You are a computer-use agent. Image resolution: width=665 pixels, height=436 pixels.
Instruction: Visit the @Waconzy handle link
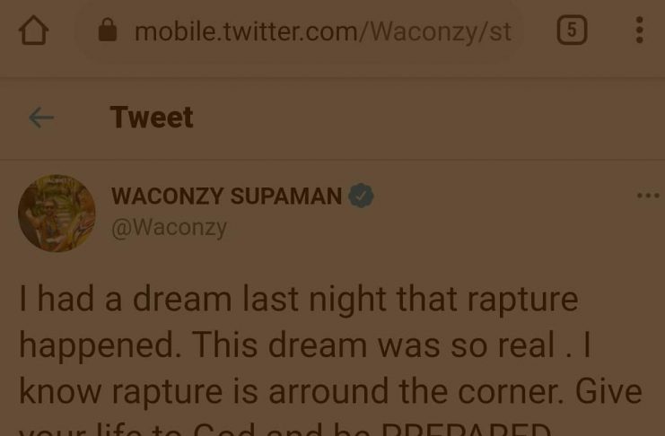click(169, 228)
